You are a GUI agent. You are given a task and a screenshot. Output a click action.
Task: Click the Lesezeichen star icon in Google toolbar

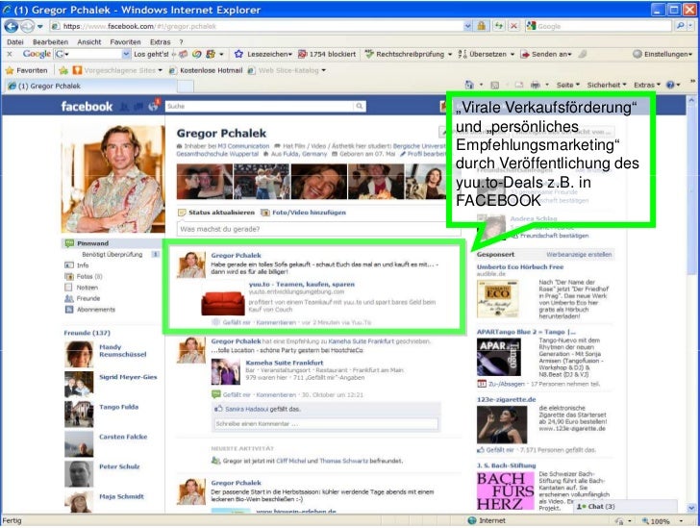coord(238,54)
